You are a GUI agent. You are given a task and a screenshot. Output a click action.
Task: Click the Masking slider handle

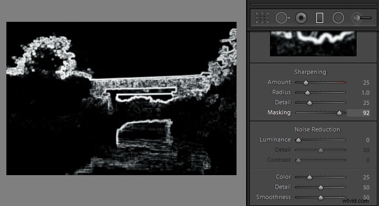pyautogui.click(x=339, y=113)
